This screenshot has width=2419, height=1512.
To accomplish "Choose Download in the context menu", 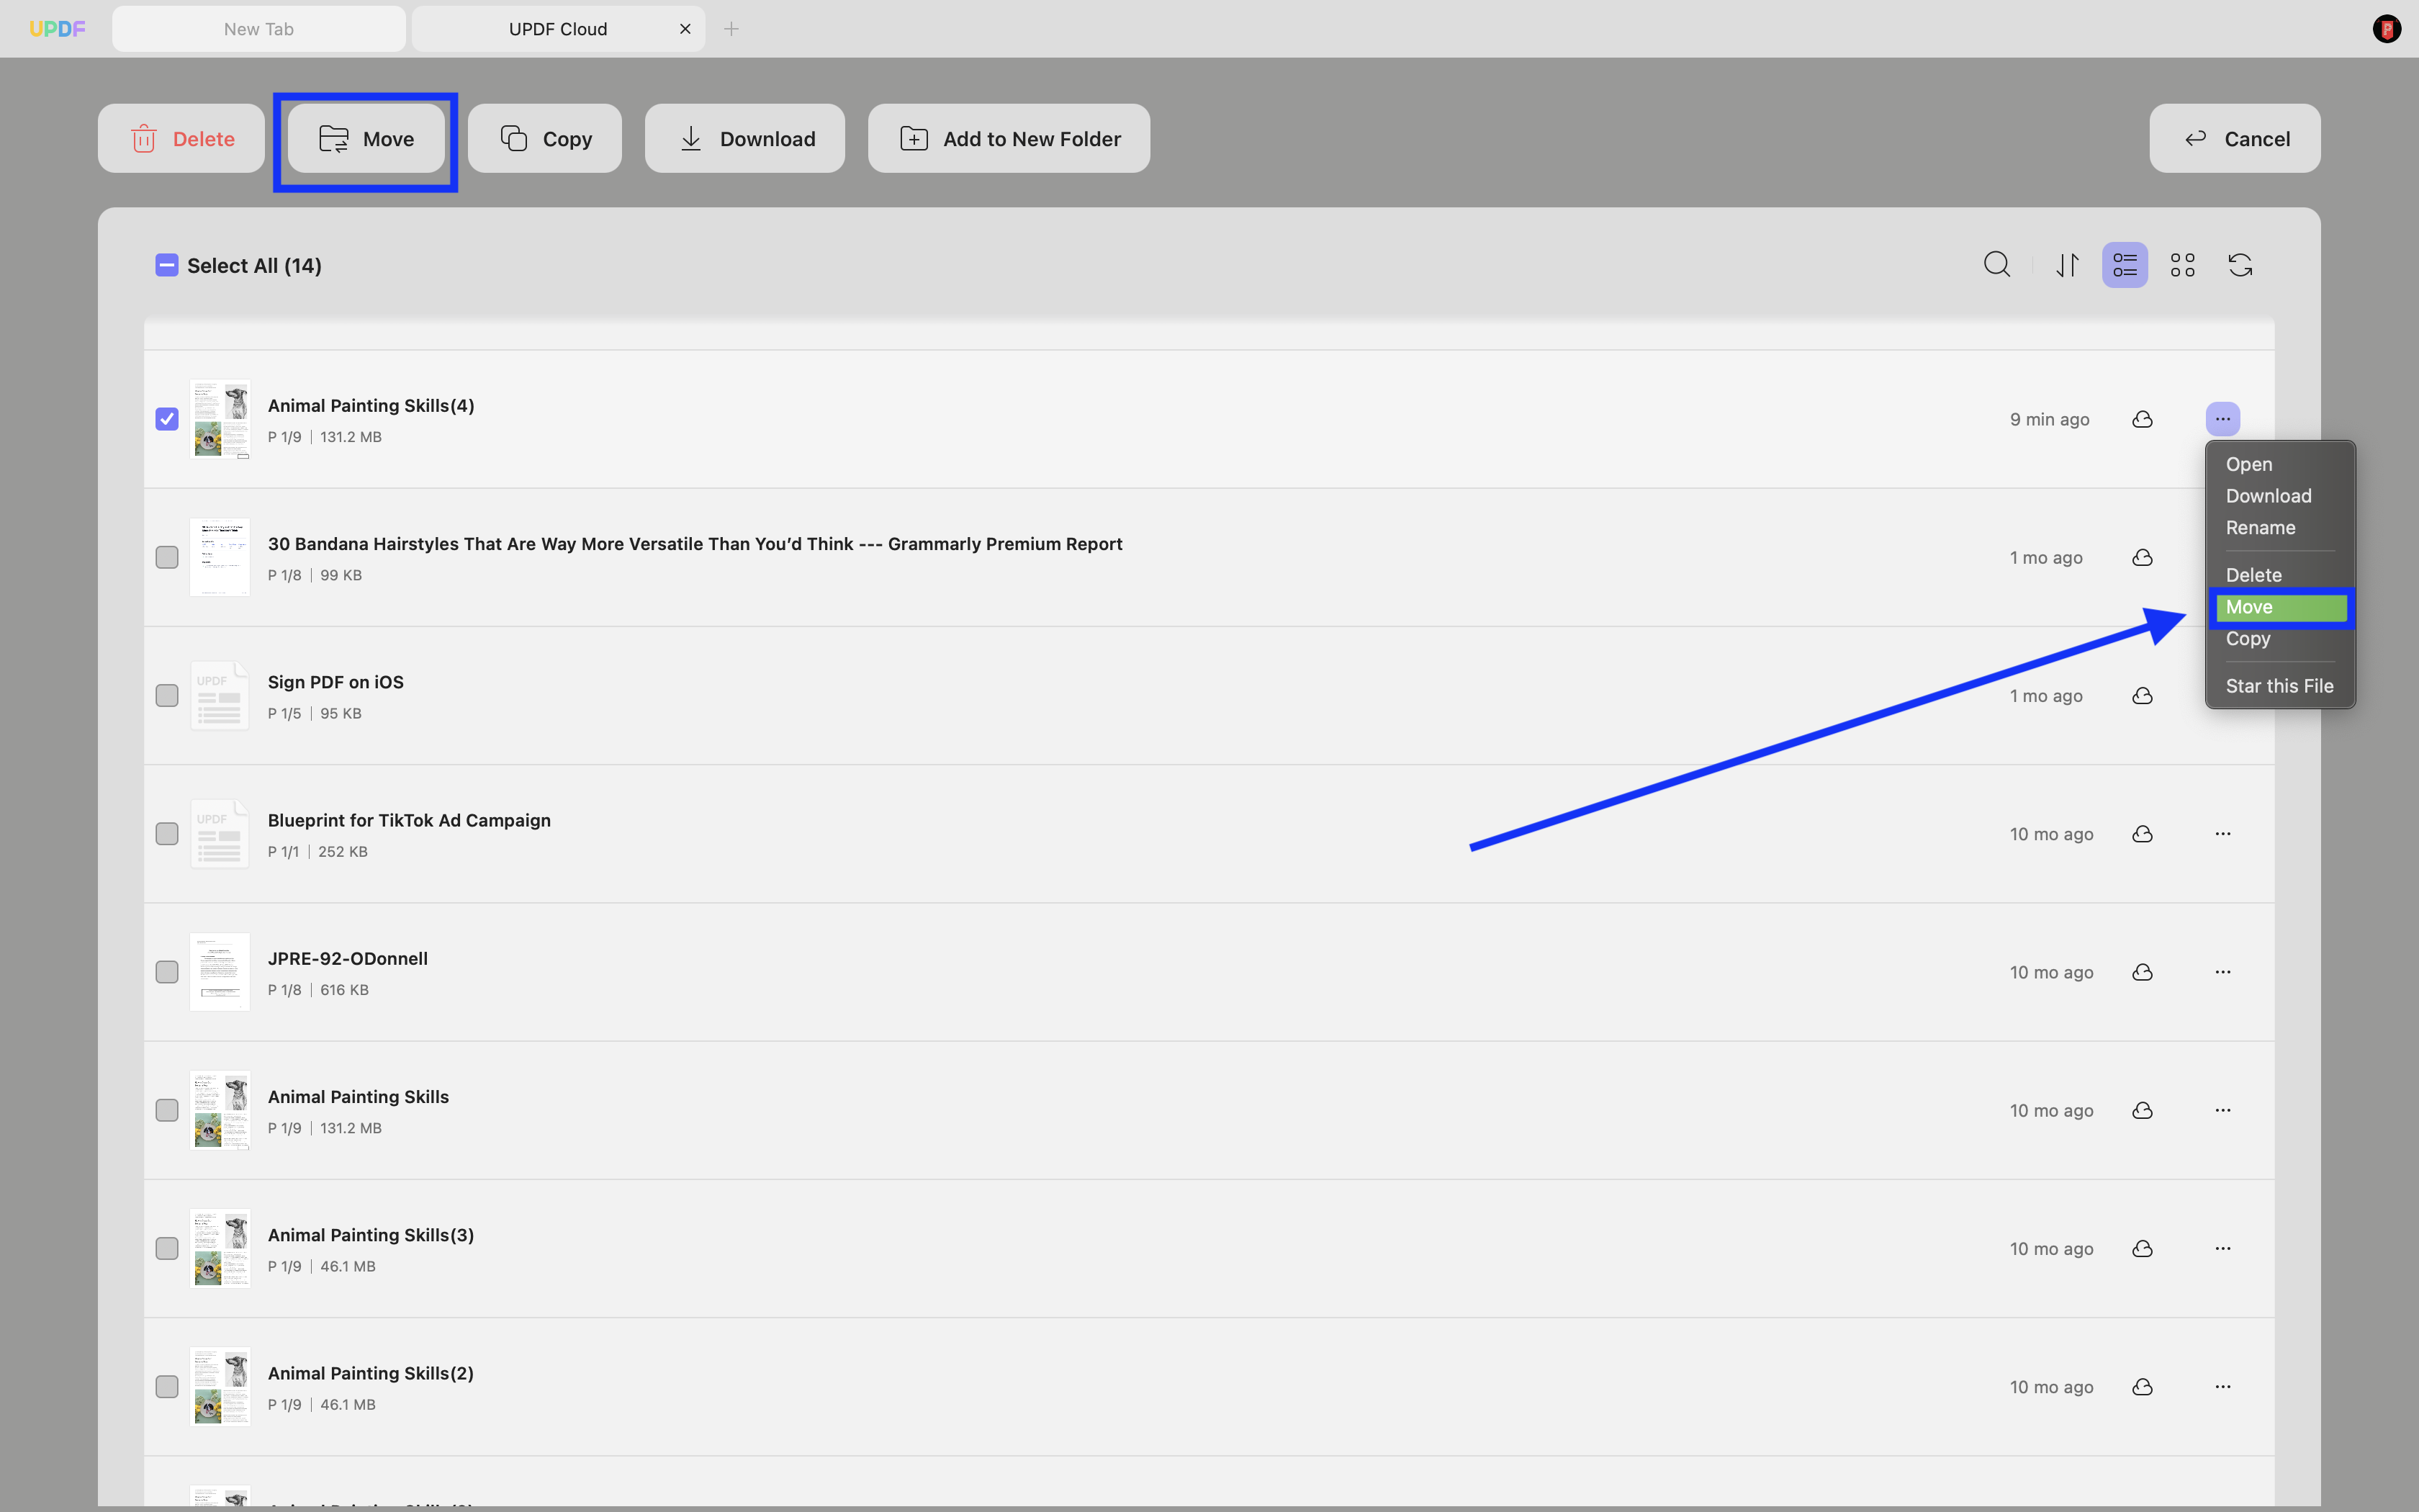I will [x=2280, y=496].
